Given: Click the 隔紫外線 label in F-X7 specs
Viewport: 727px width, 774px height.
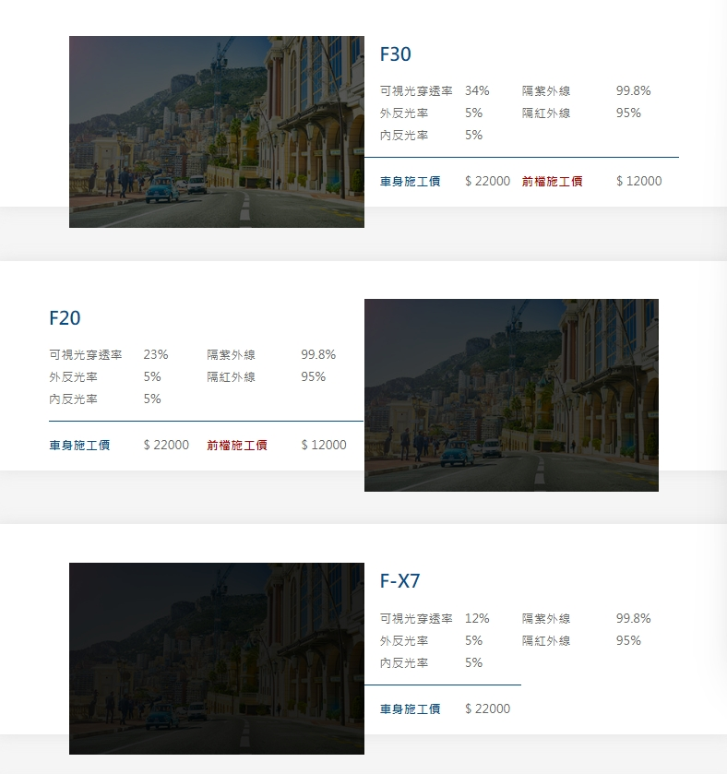Looking at the screenshot, I should pos(546,618).
